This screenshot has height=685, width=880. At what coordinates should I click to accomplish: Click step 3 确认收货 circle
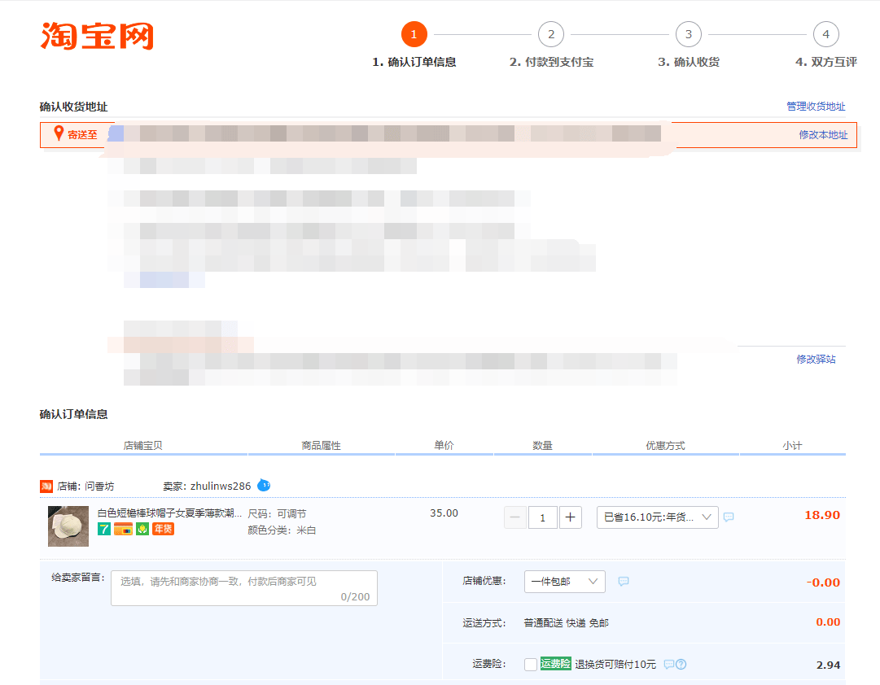click(x=689, y=34)
